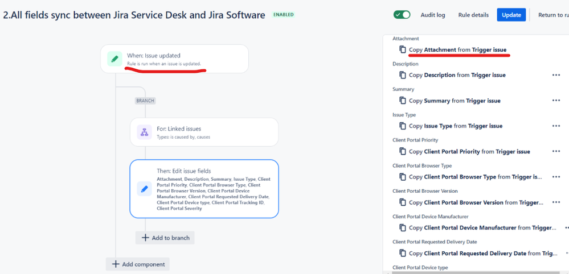Click copy icon beside Copy Client Portal Browser Version

(x=403, y=202)
